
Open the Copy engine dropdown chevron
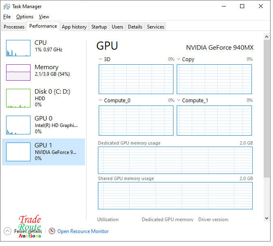click(x=179, y=59)
